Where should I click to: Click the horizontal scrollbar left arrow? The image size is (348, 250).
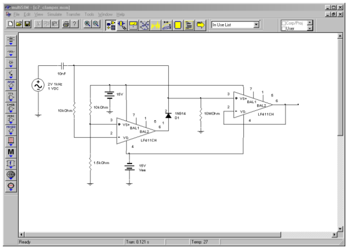pos(22,235)
